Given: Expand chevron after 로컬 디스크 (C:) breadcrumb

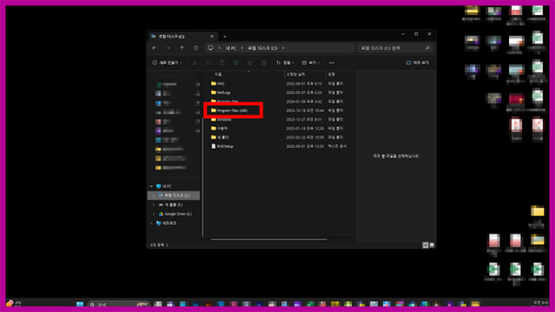Looking at the screenshot, I should click(283, 48).
